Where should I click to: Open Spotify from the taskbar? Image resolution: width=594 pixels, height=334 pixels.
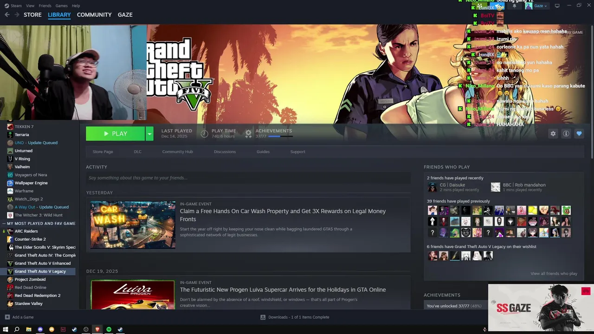tap(109, 329)
